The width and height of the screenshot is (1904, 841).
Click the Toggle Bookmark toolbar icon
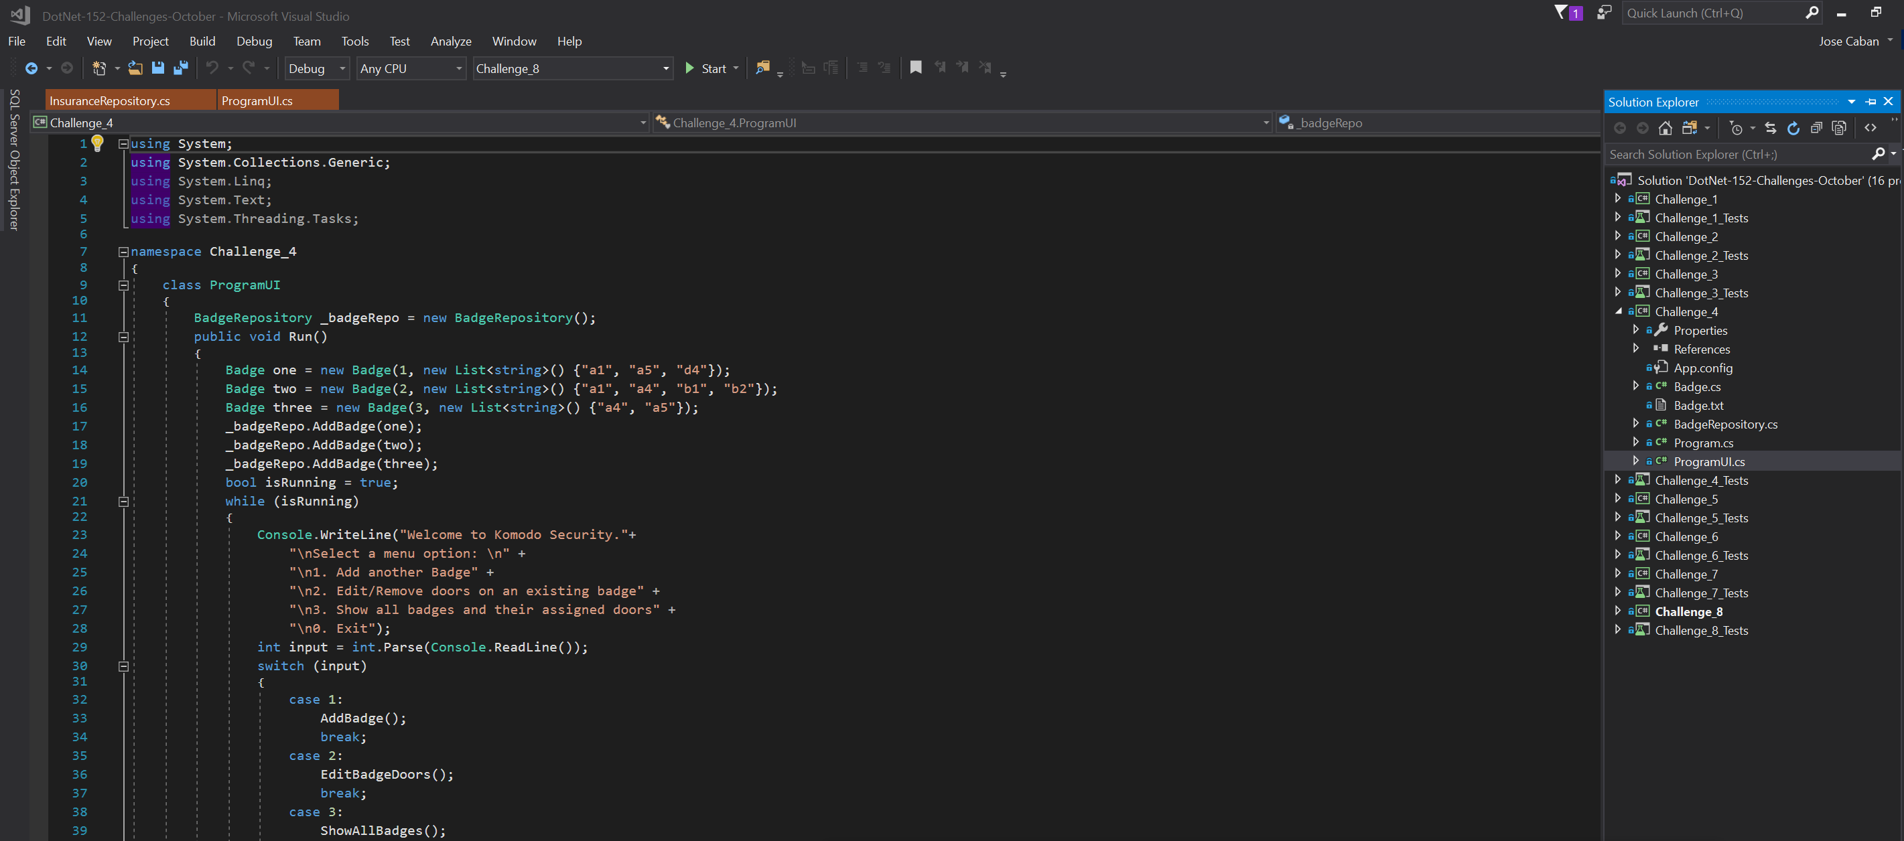pyautogui.click(x=916, y=68)
